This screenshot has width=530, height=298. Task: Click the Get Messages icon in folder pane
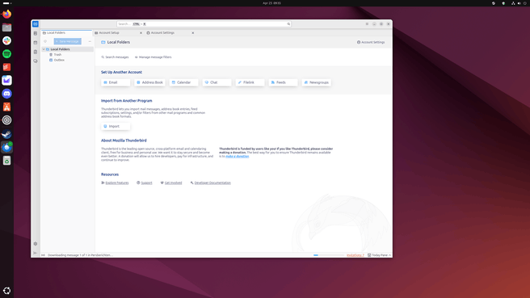(45, 41)
